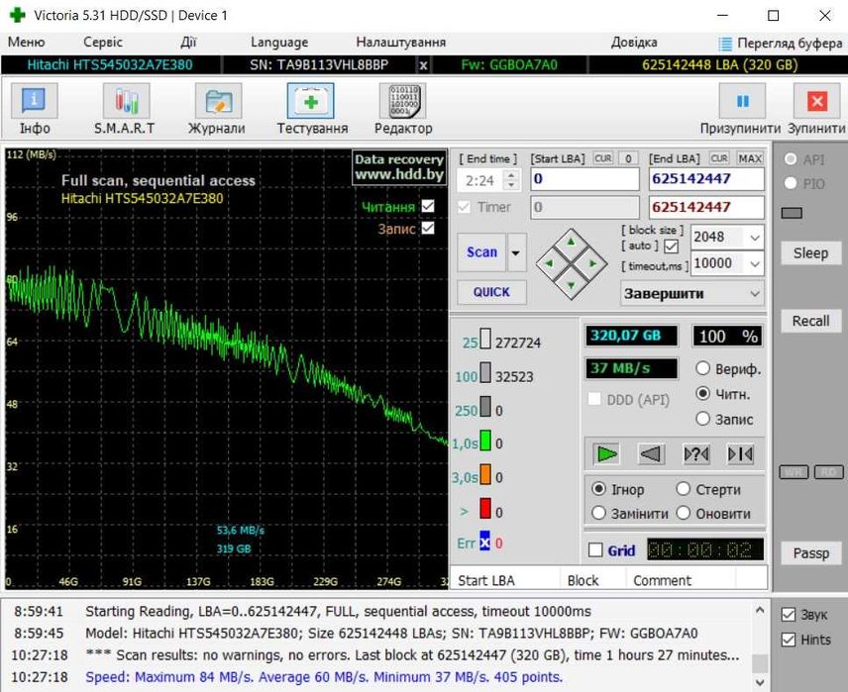Toggle the Читання graph checkbox

coord(428,206)
